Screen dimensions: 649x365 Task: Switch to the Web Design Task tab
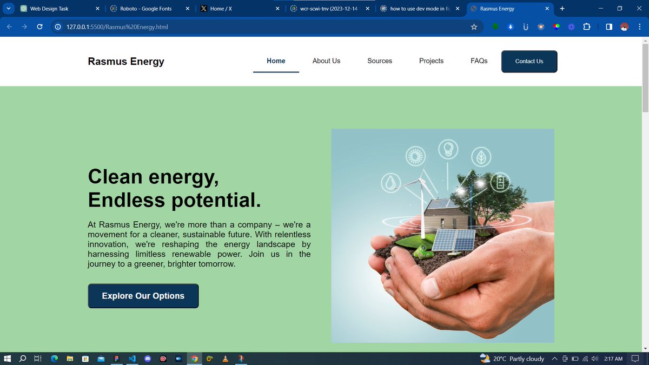[59, 9]
